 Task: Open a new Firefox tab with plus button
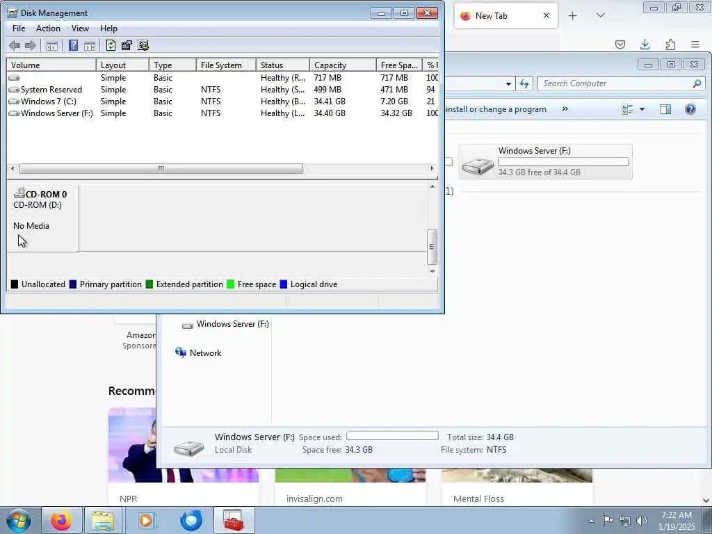(x=573, y=16)
